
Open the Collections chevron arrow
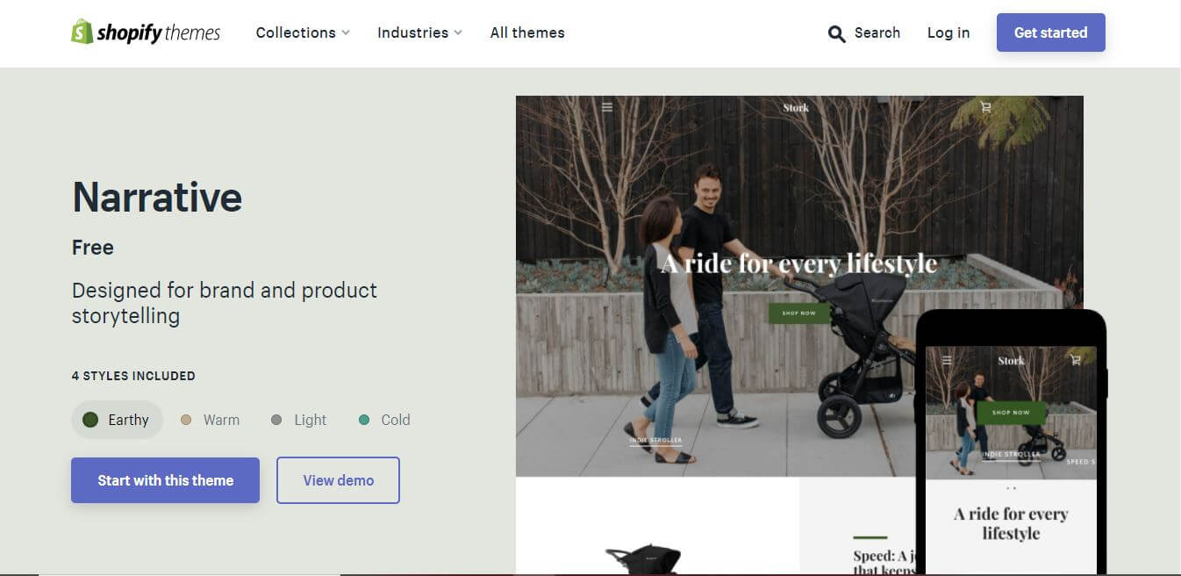[346, 32]
